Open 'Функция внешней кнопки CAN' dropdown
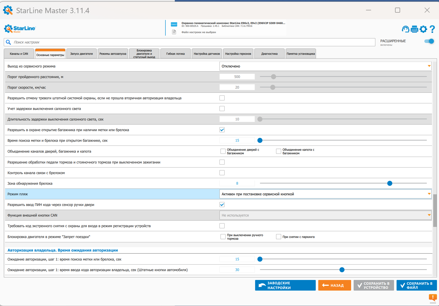Image resolution: width=439 pixels, height=306 pixels. [325, 215]
